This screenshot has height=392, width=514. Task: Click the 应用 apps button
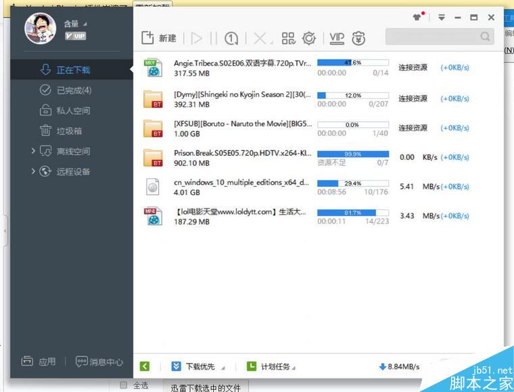(x=39, y=362)
